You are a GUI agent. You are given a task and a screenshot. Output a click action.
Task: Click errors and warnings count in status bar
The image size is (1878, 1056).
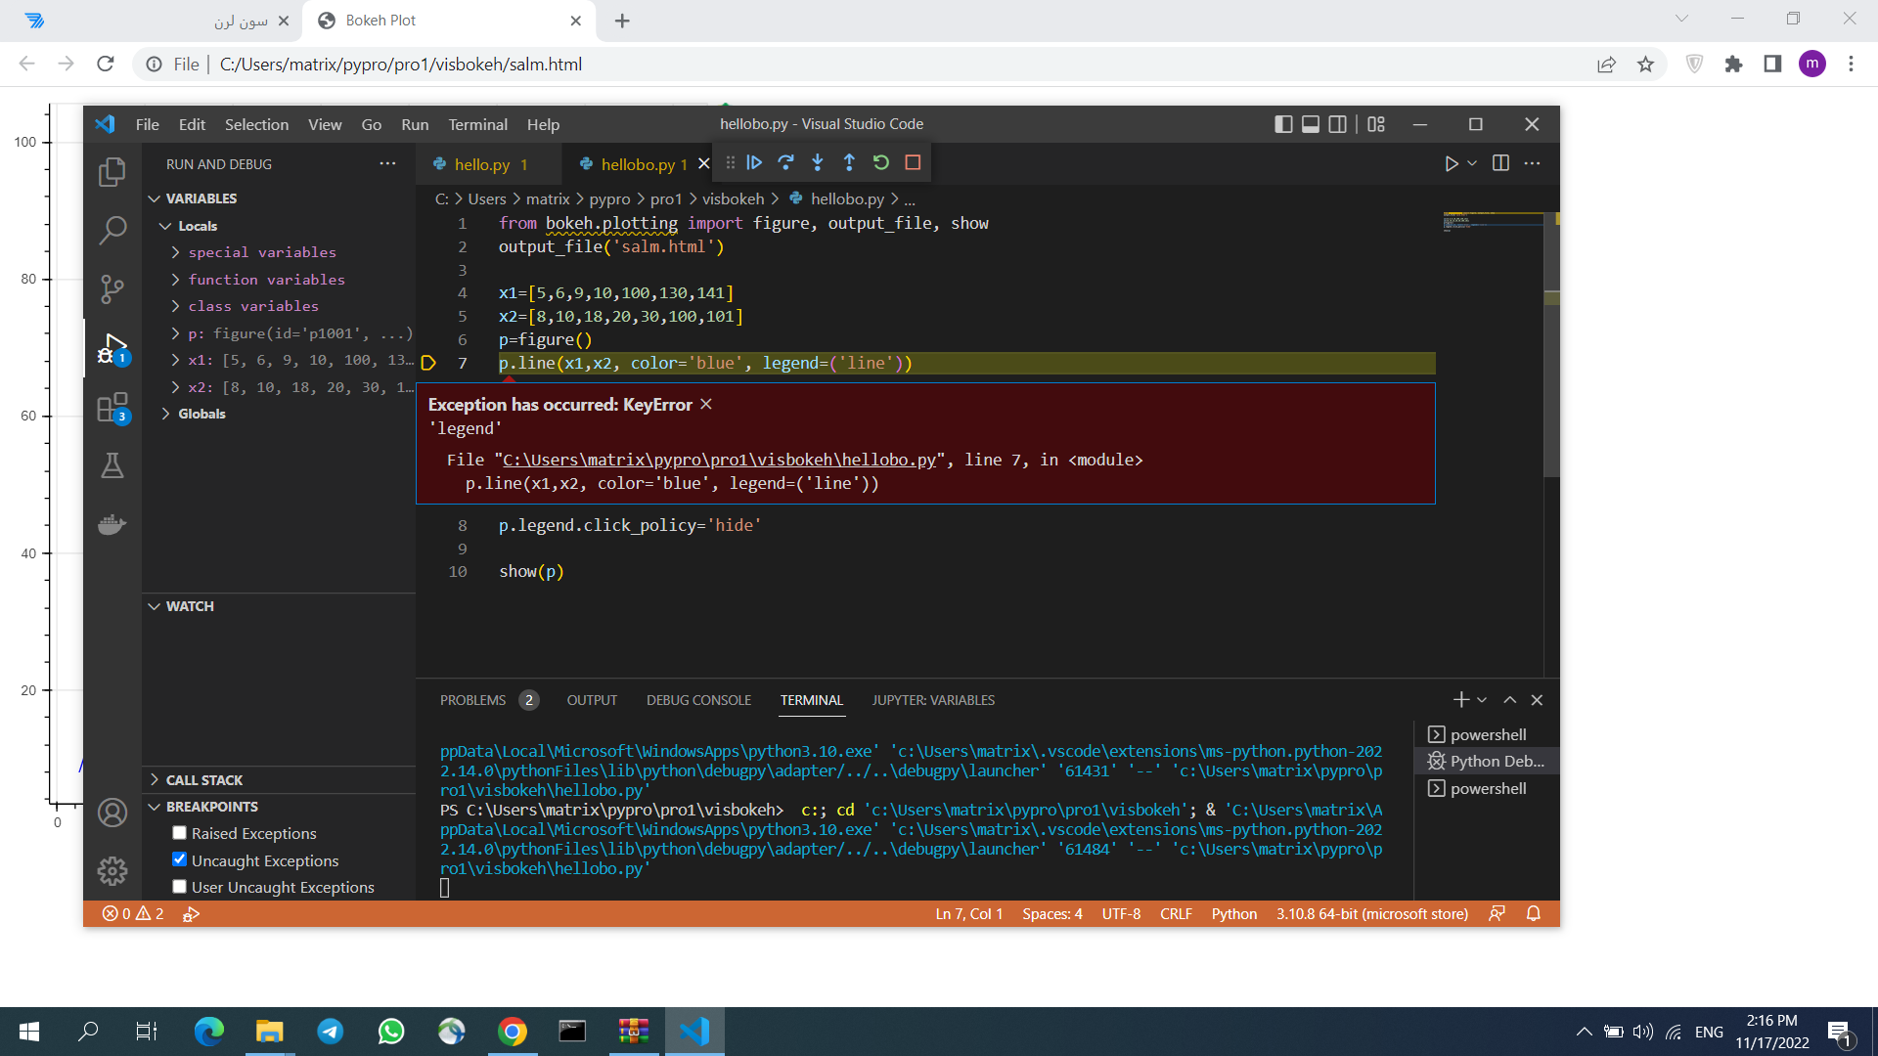pyautogui.click(x=133, y=913)
